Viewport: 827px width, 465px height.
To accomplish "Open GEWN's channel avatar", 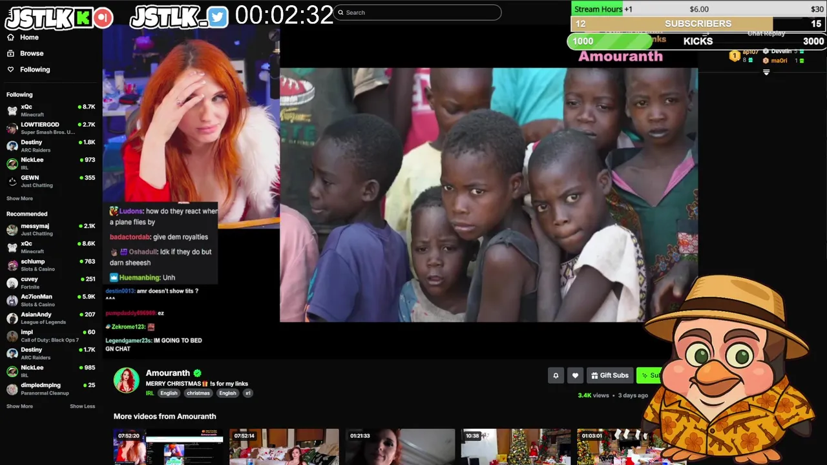I will (x=12, y=181).
